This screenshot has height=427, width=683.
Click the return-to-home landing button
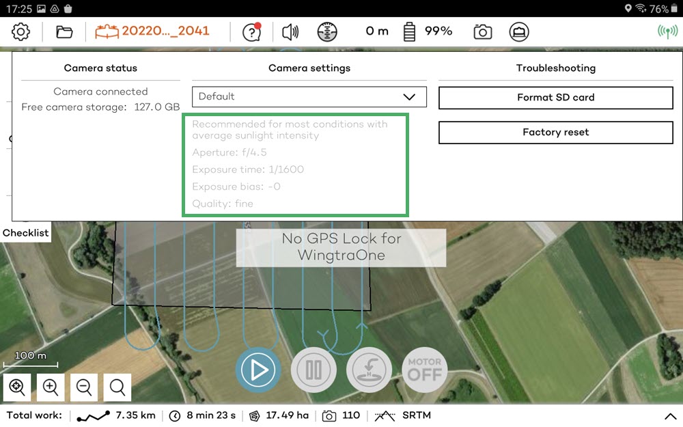click(x=369, y=370)
